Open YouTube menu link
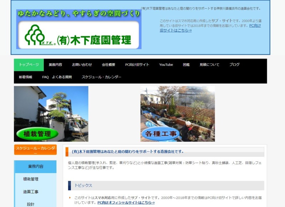The image size is (285, 207). tap(166, 65)
